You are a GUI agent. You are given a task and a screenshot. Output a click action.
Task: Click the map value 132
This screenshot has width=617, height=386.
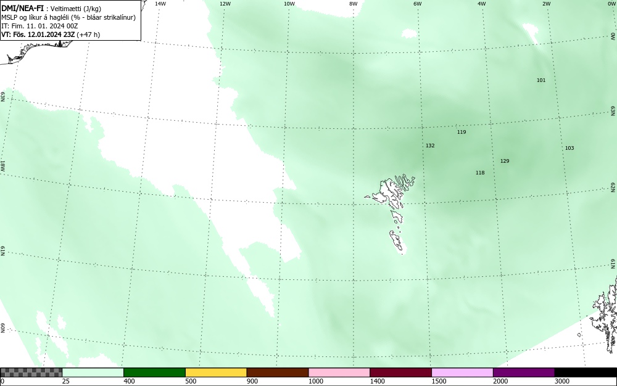coord(430,146)
